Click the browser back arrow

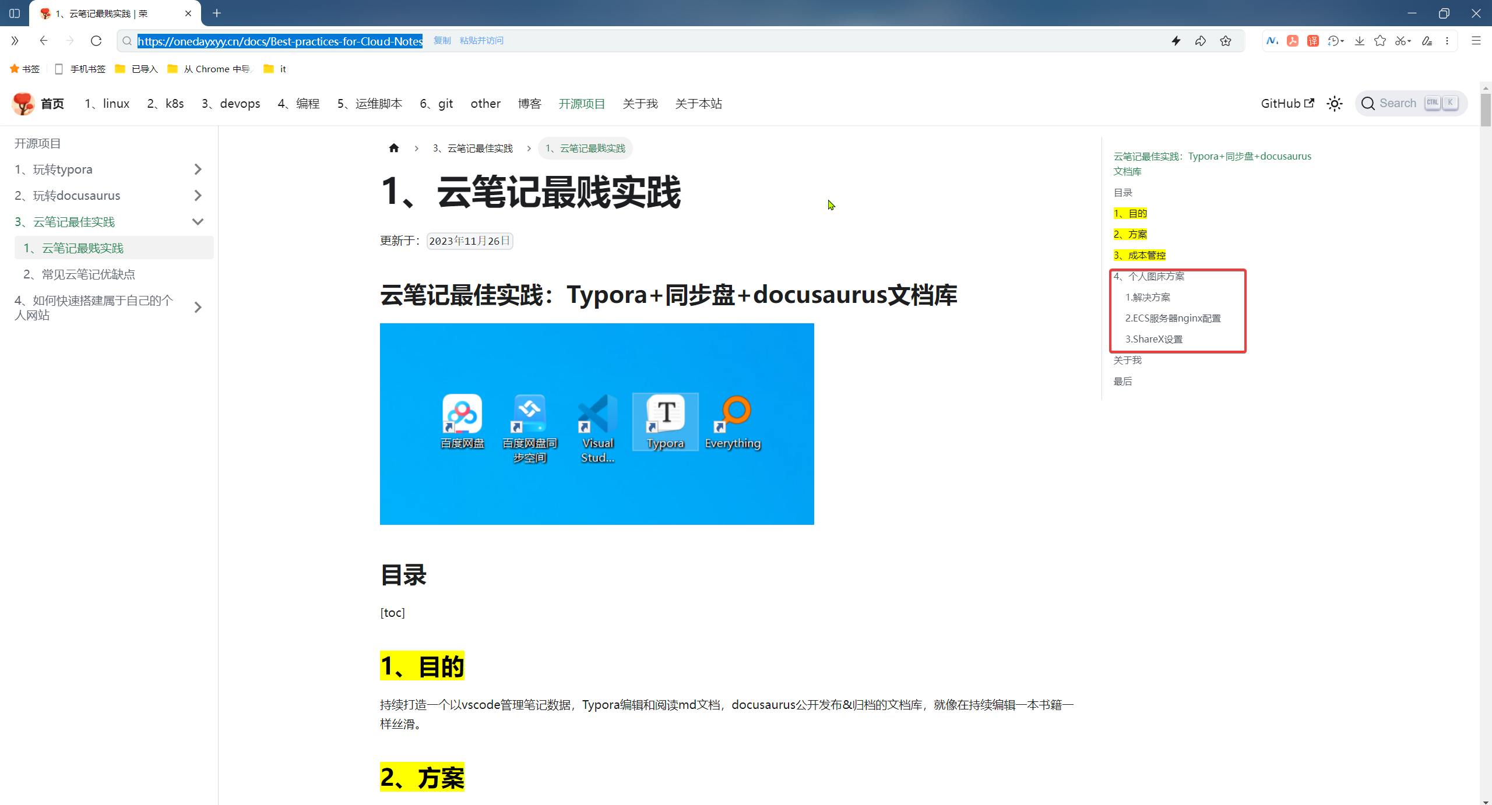(x=43, y=41)
